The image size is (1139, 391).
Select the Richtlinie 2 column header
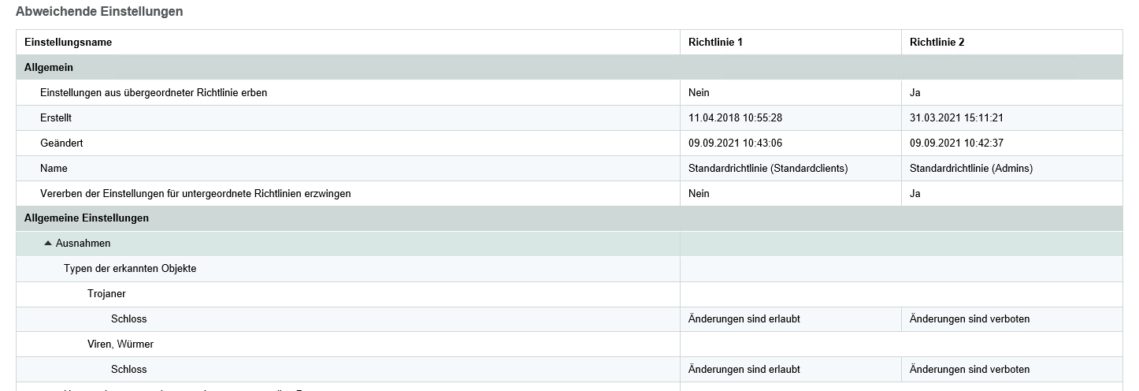click(937, 43)
